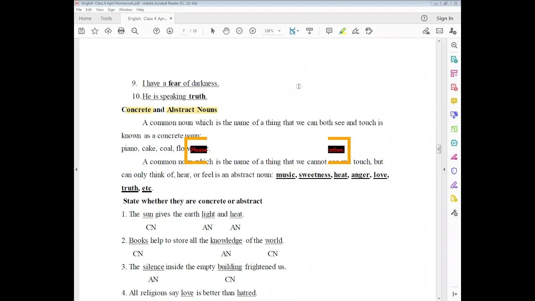
Task: Zoom out with the minus button
Action: point(239,31)
